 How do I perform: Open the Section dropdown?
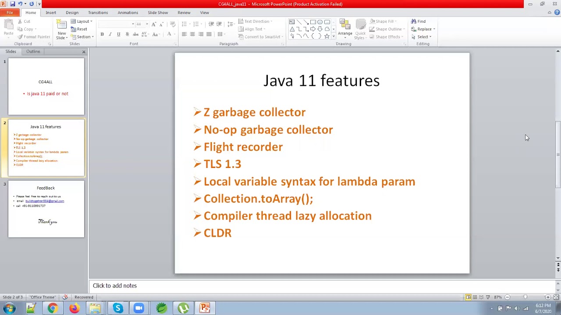pyautogui.click(x=82, y=37)
